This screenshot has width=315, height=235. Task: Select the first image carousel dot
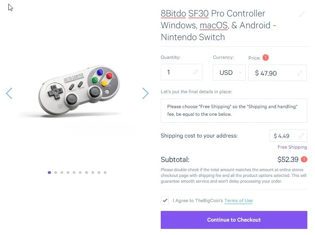49,172
